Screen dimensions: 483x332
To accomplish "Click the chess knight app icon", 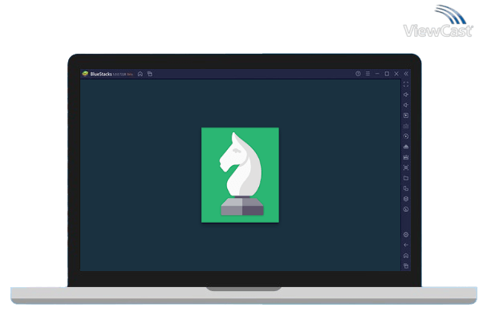I will pos(240,175).
